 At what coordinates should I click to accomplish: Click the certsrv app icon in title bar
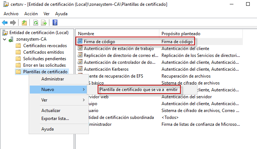click(6, 4)
